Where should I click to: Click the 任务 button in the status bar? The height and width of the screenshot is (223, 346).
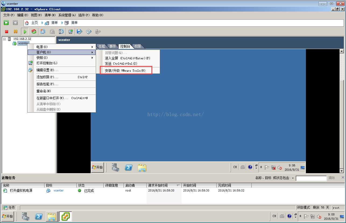click(x=9, y=208)
